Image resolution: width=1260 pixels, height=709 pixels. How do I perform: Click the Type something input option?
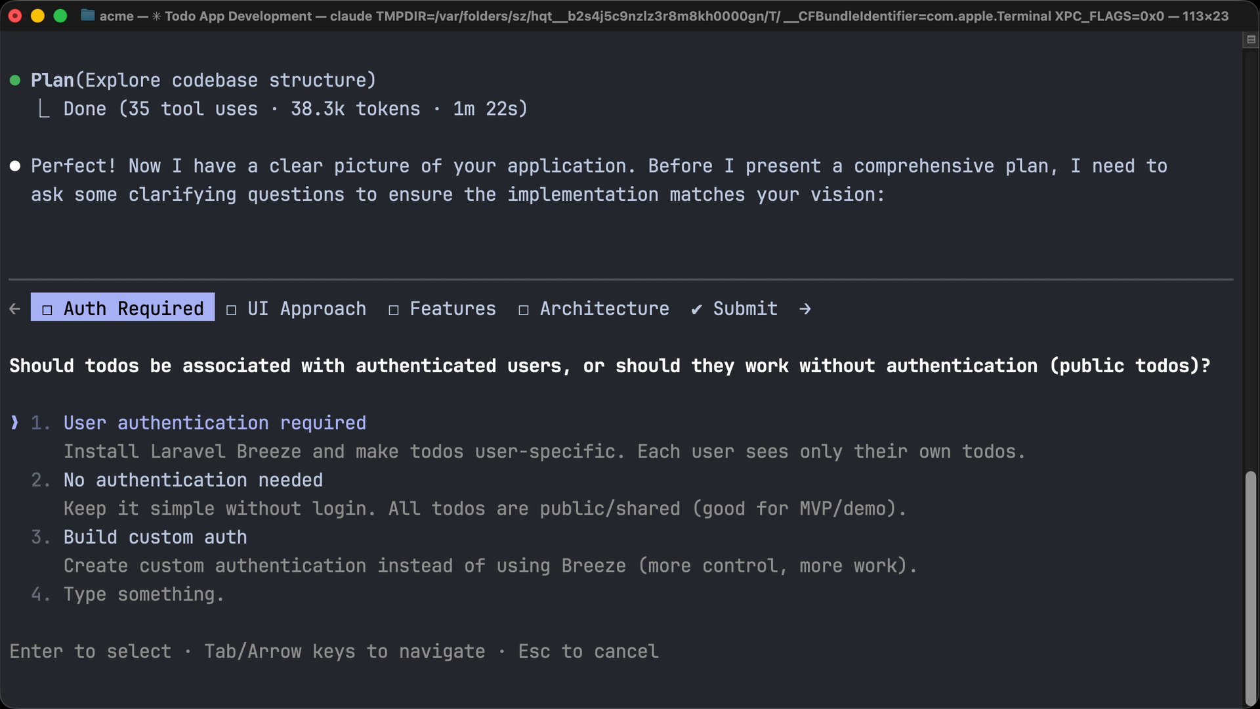click(143, 594)
